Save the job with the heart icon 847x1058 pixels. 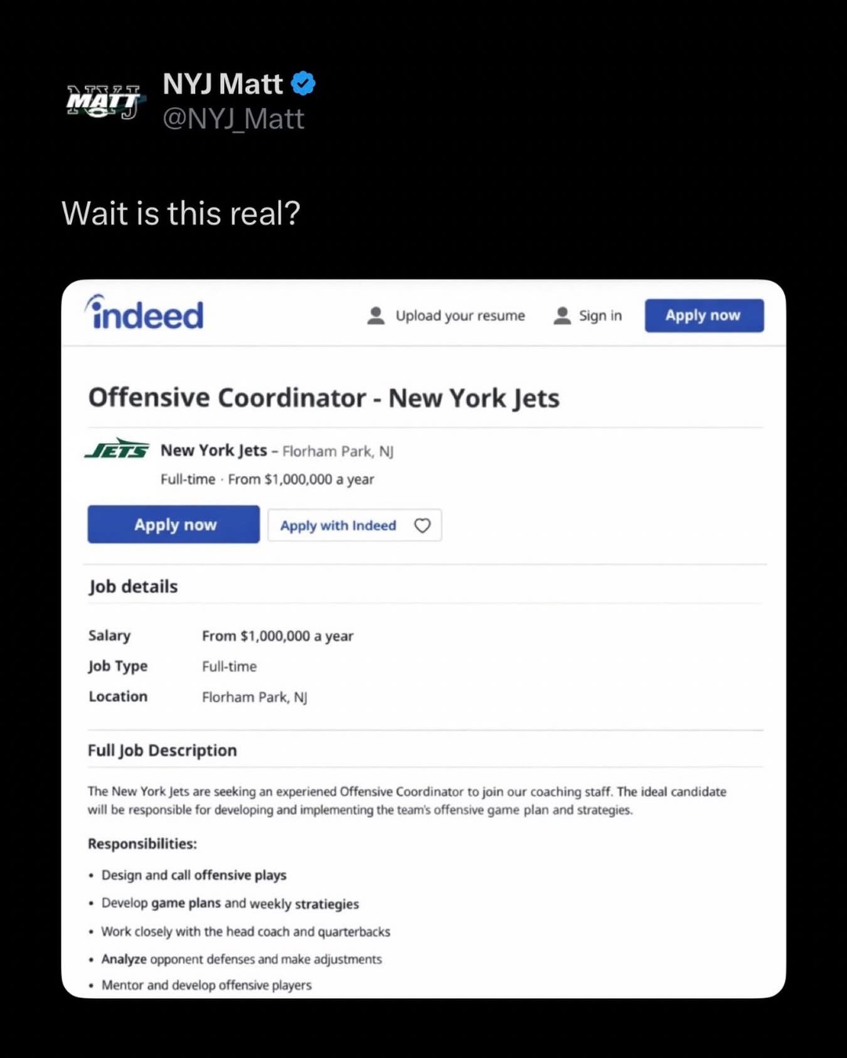[x=422, y=526]
